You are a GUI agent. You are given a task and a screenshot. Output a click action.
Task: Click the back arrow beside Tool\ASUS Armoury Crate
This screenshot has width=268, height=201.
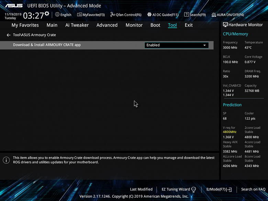pos(9,35)
